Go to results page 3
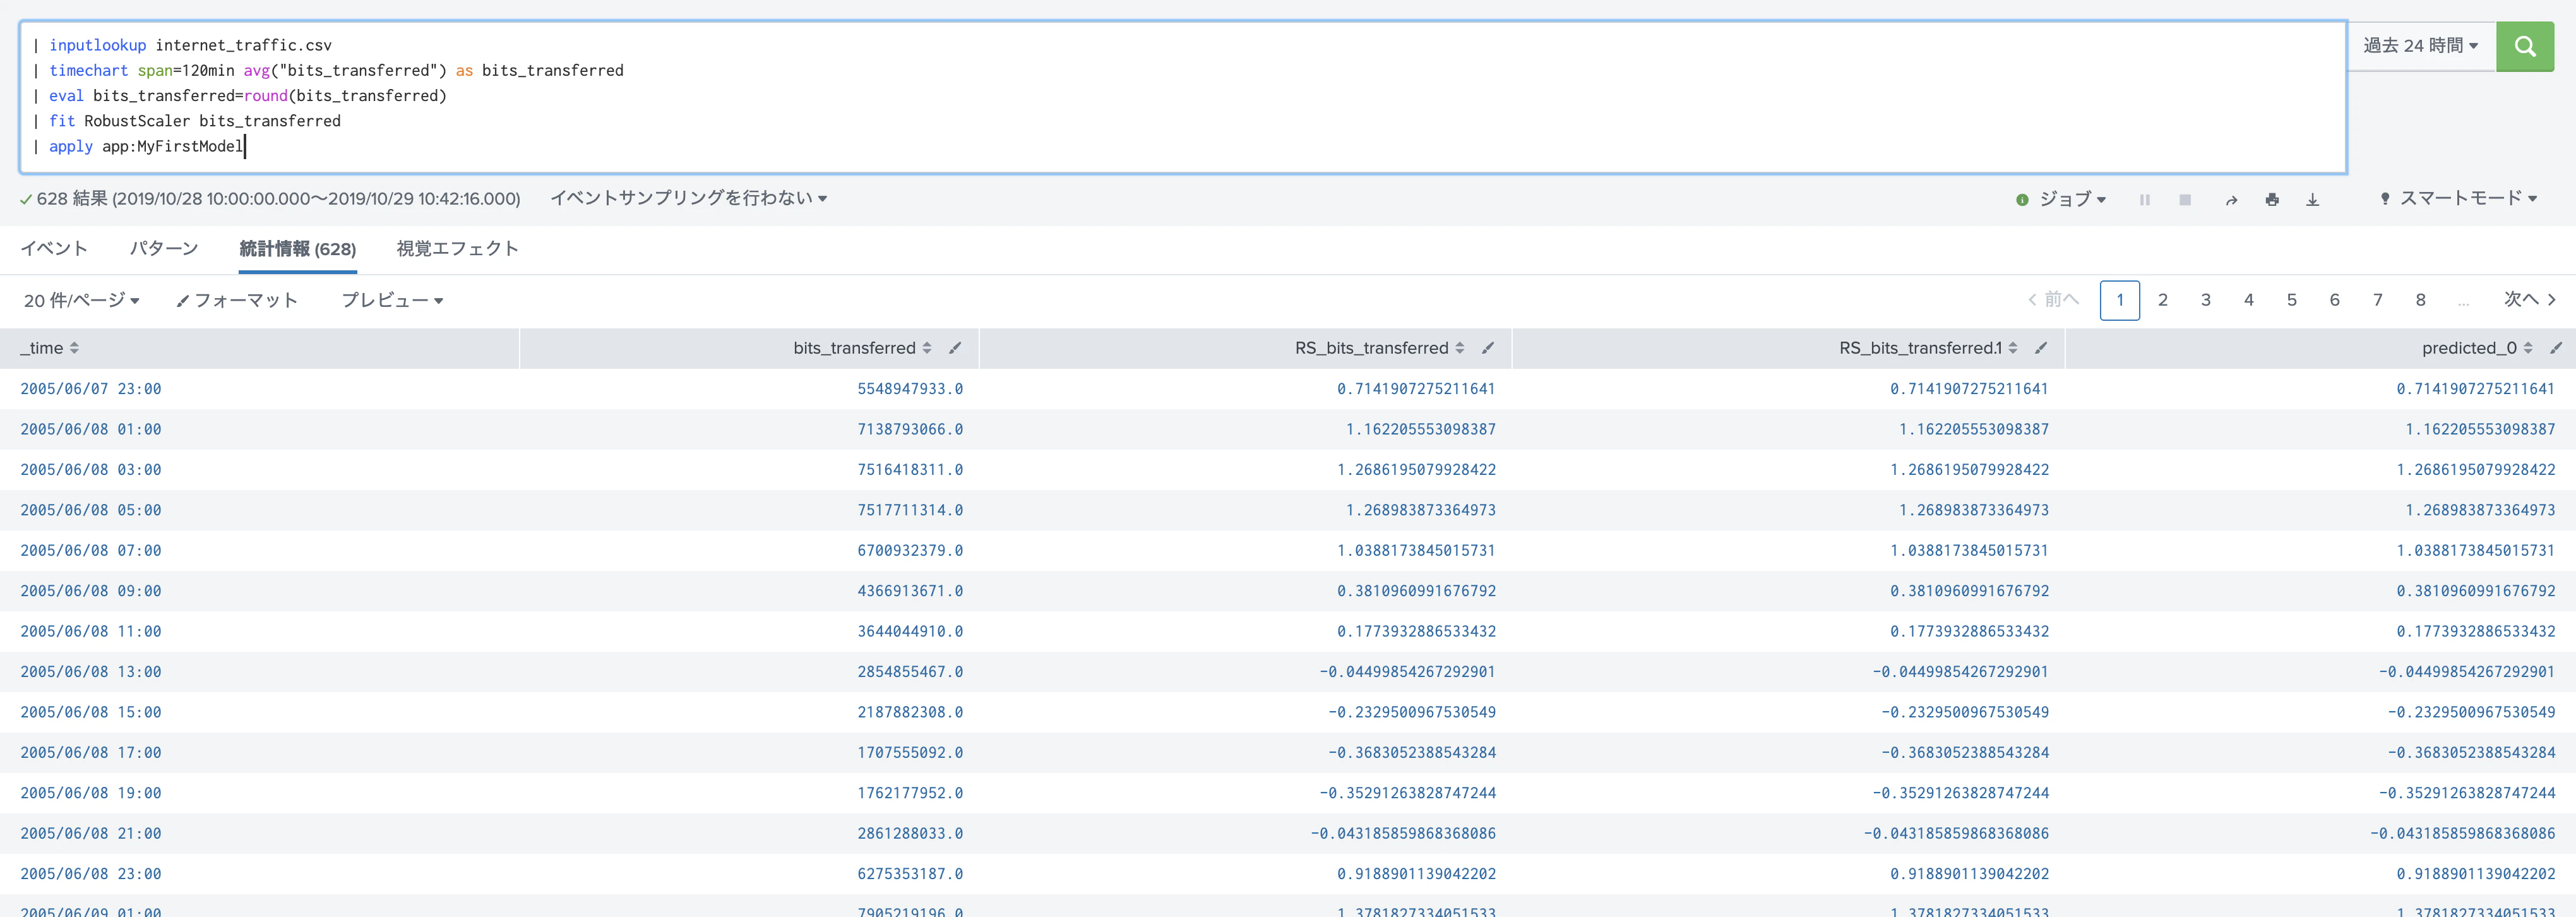2576x917 pixels. click(x=2206, y=300)
